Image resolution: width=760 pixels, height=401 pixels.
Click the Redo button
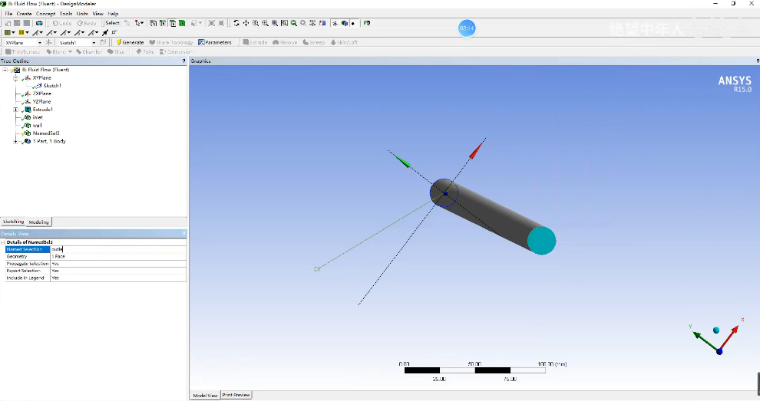(87, 23)
